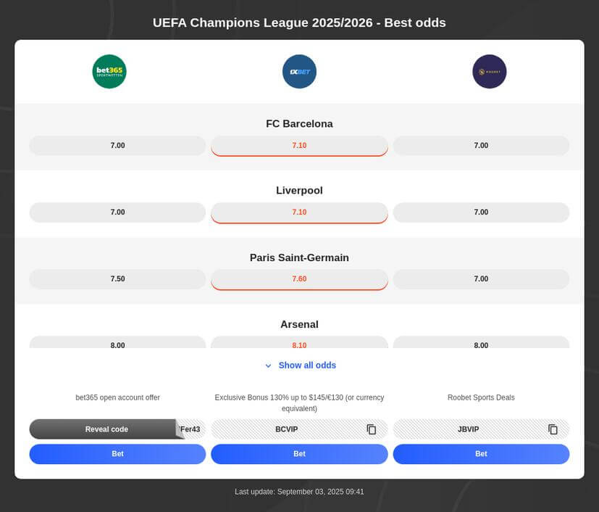
Task: Select Paris Saint-Germain 7.60 odds
Action: tap(299, 279)
